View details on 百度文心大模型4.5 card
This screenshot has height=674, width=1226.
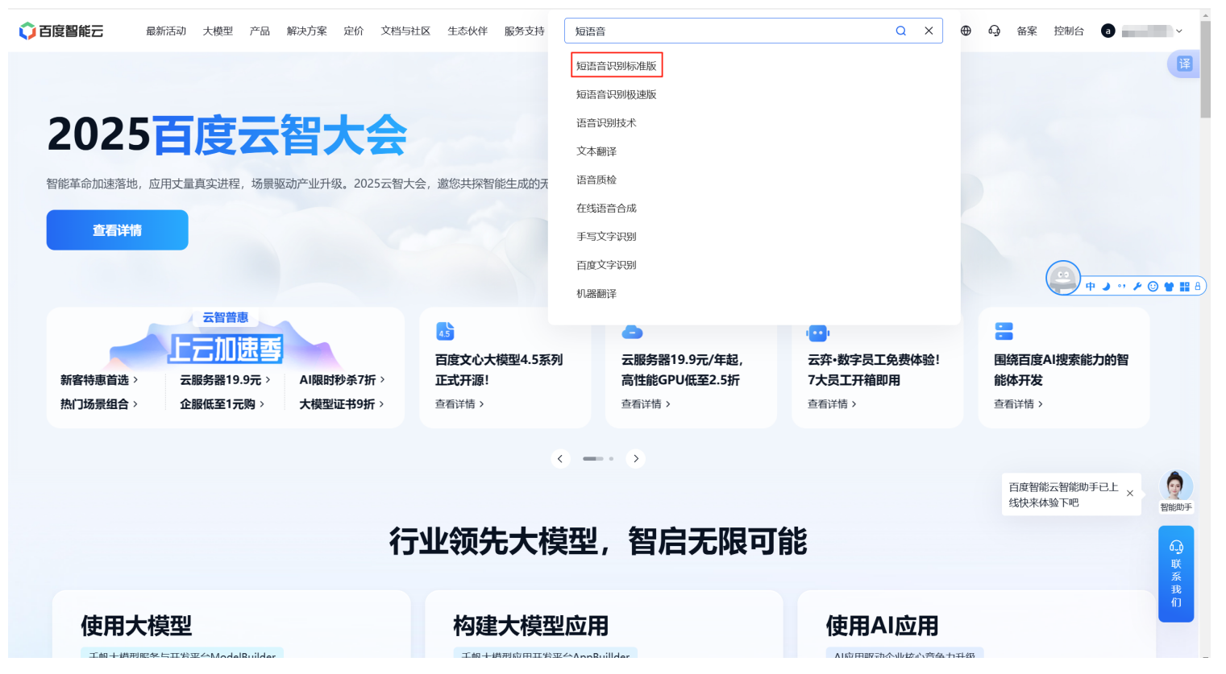[x=459, y=404]
